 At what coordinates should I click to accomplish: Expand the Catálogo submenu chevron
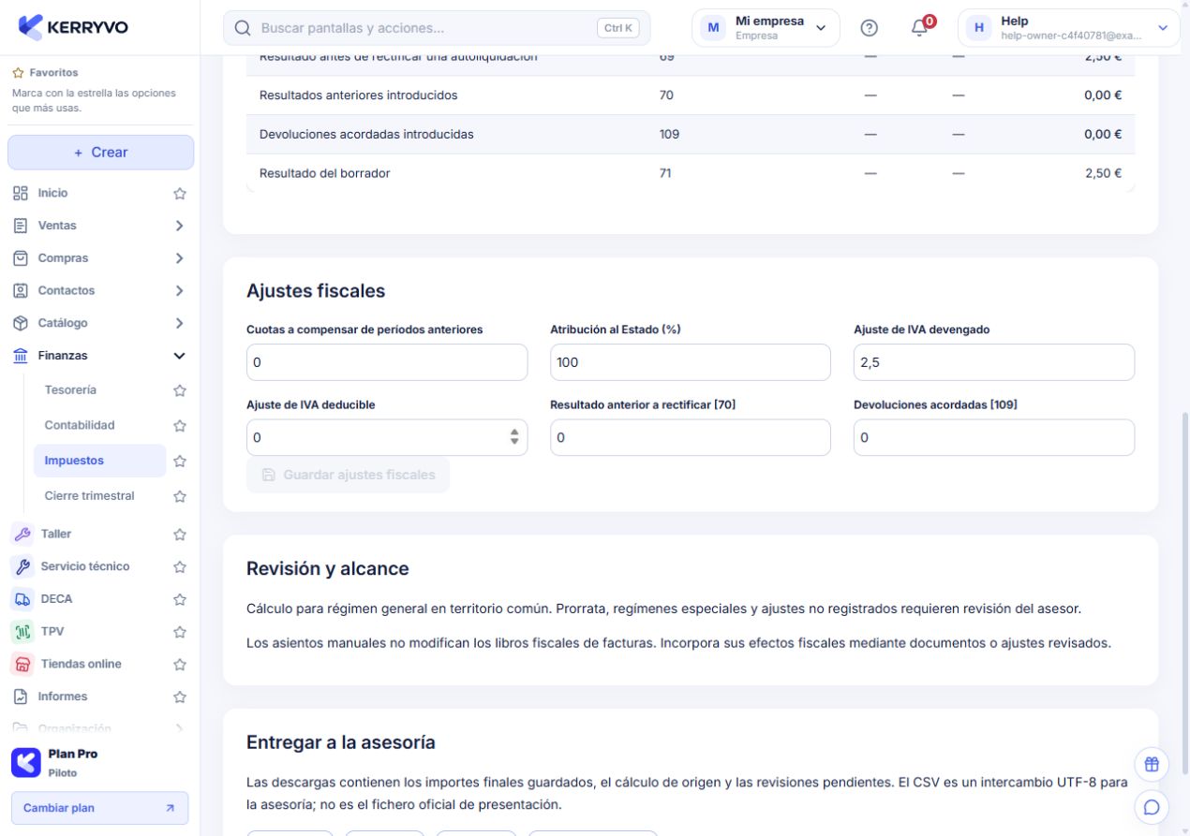(180, 323)
